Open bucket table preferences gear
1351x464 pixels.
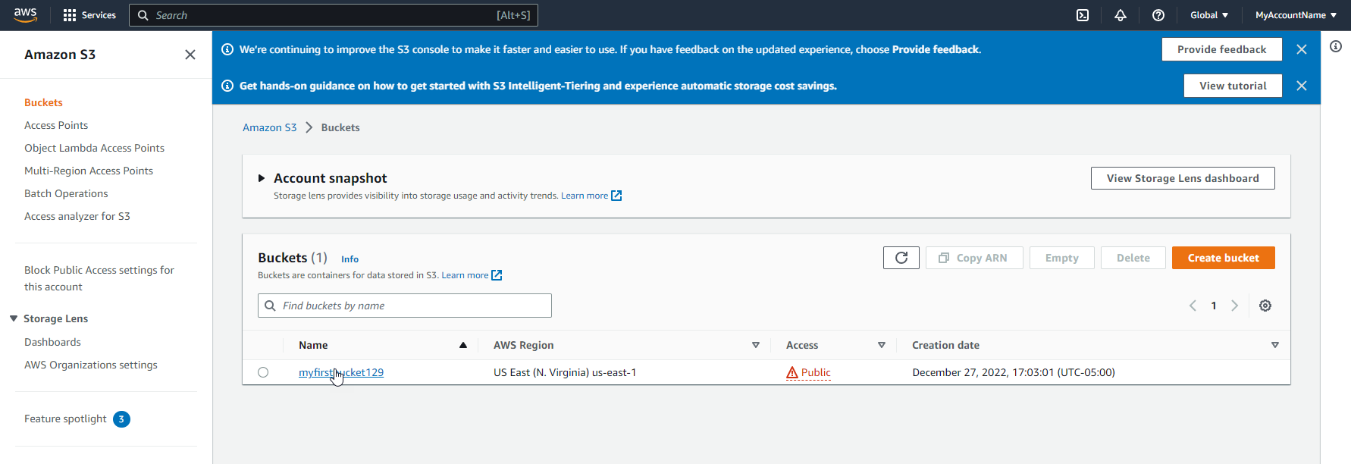tap(1265, 306)
